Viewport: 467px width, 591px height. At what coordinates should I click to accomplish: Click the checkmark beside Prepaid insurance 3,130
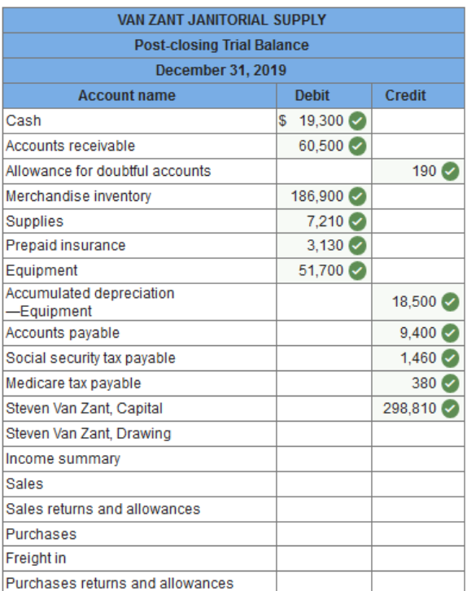point(357,246)
